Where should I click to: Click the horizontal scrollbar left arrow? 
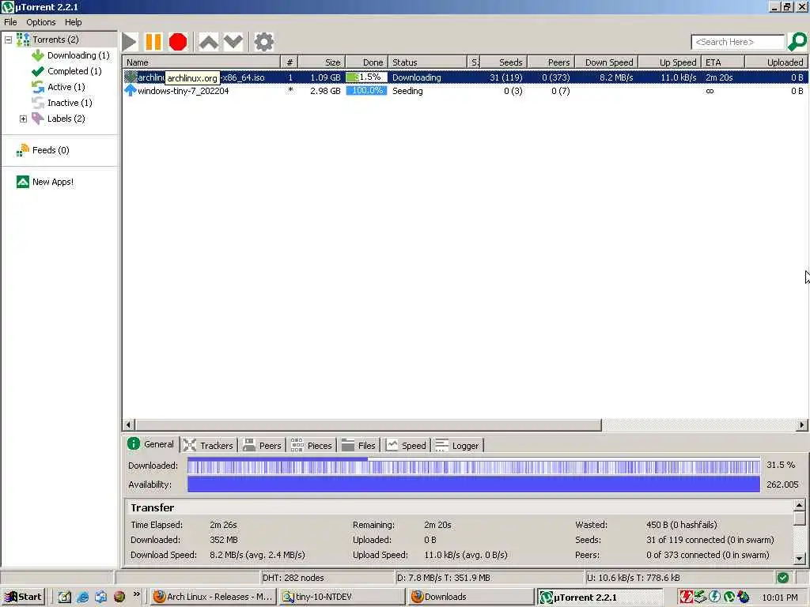tap(129, 425)
